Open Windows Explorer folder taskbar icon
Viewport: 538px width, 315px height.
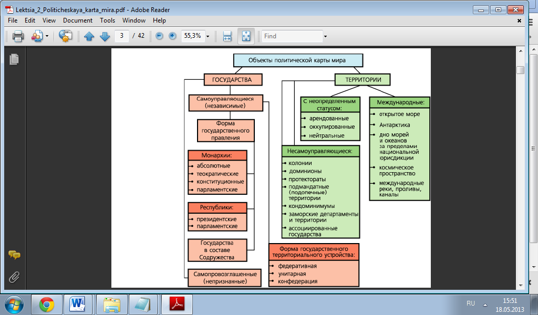[x=112, y=304]
